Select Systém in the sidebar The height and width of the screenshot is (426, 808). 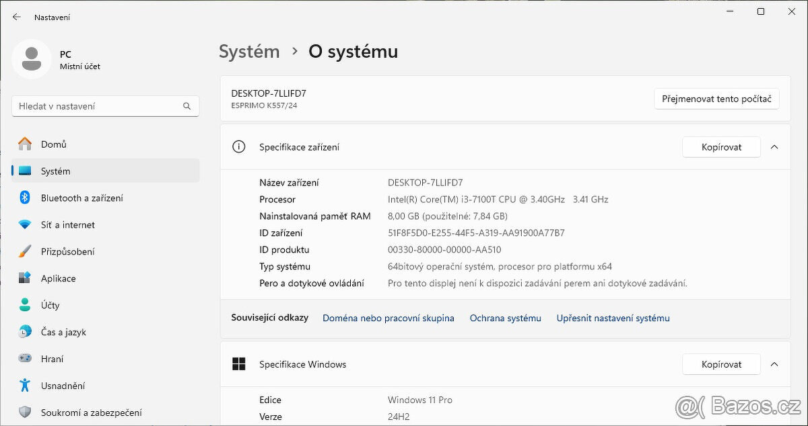[55, 171]
